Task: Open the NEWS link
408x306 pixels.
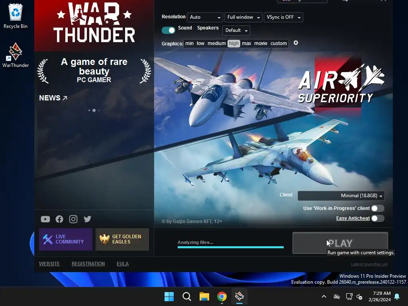Action: [53, 98]
